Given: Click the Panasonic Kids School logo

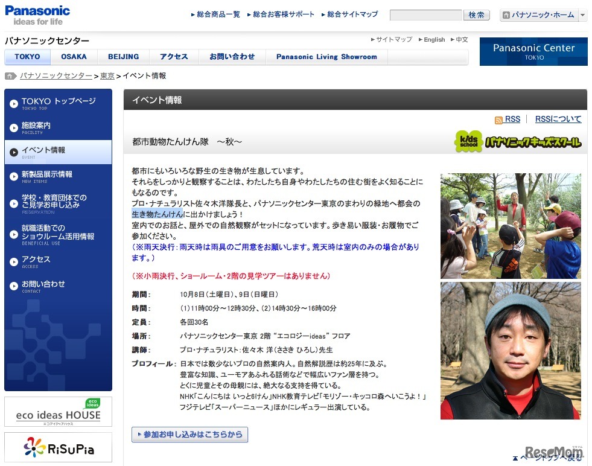Looking at the screenshot, I should click(x=518, y=142).
